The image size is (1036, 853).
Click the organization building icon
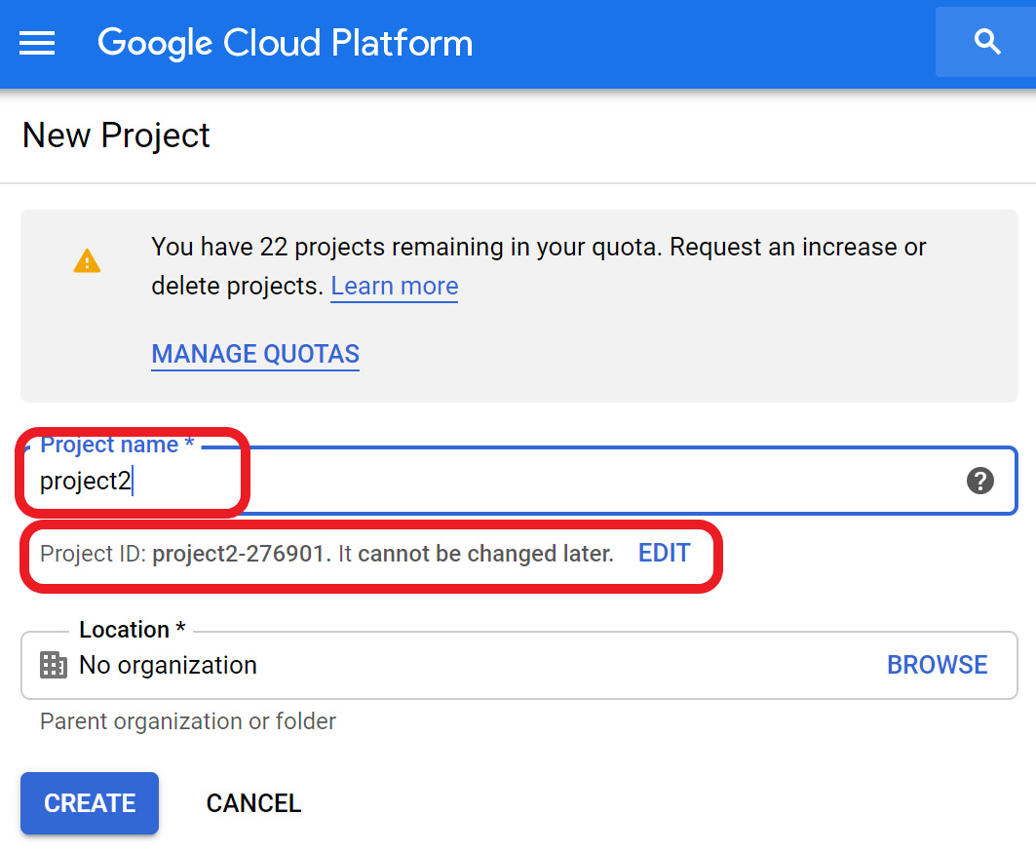[x=54, y=665]
